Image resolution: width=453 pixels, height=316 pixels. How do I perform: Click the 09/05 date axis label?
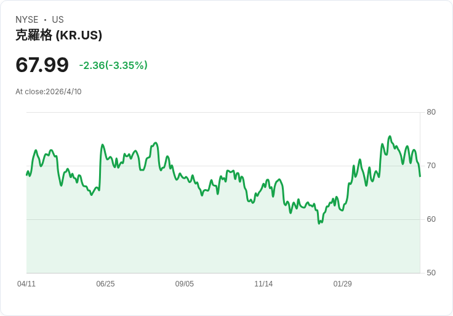[184, 284]
